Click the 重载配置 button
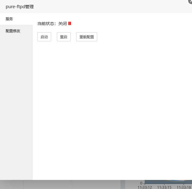Image resolution: width=192 pixels, height=189 pixels. (87, 37)
